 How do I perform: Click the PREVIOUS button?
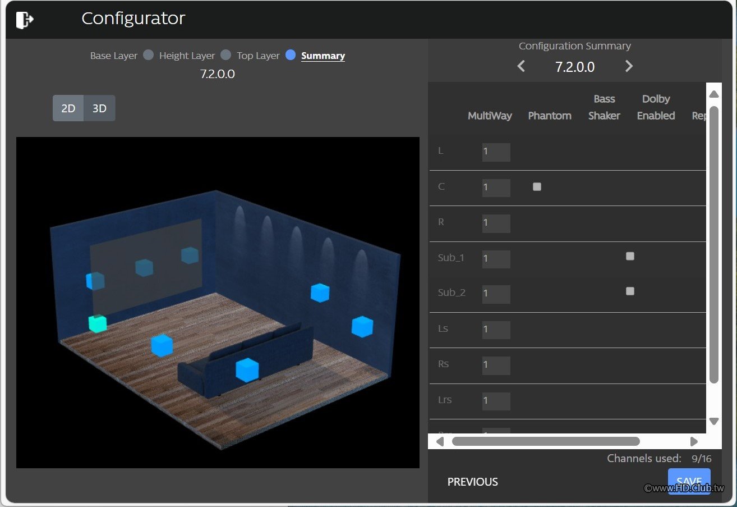click(473, 482)
